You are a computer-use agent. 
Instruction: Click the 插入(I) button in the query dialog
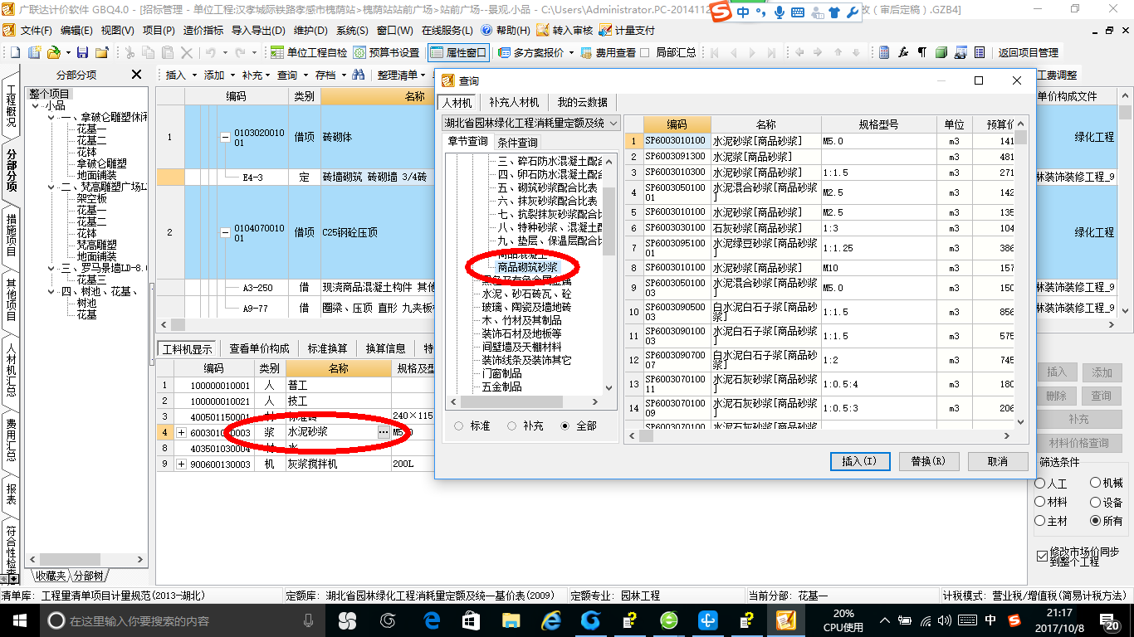point(860,461)
